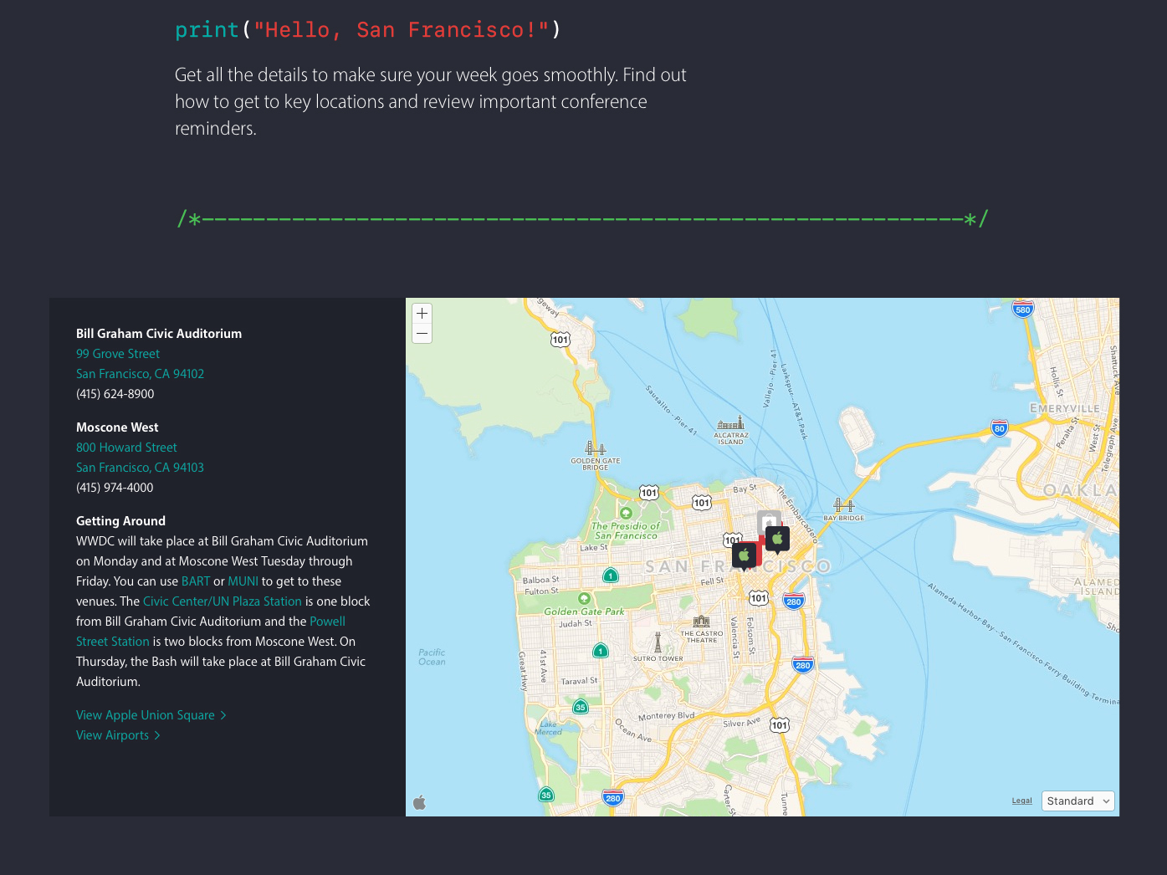Click the Bay Bridge landmark icon
This screenshot has height=875, width=1167.
[844, 505]
